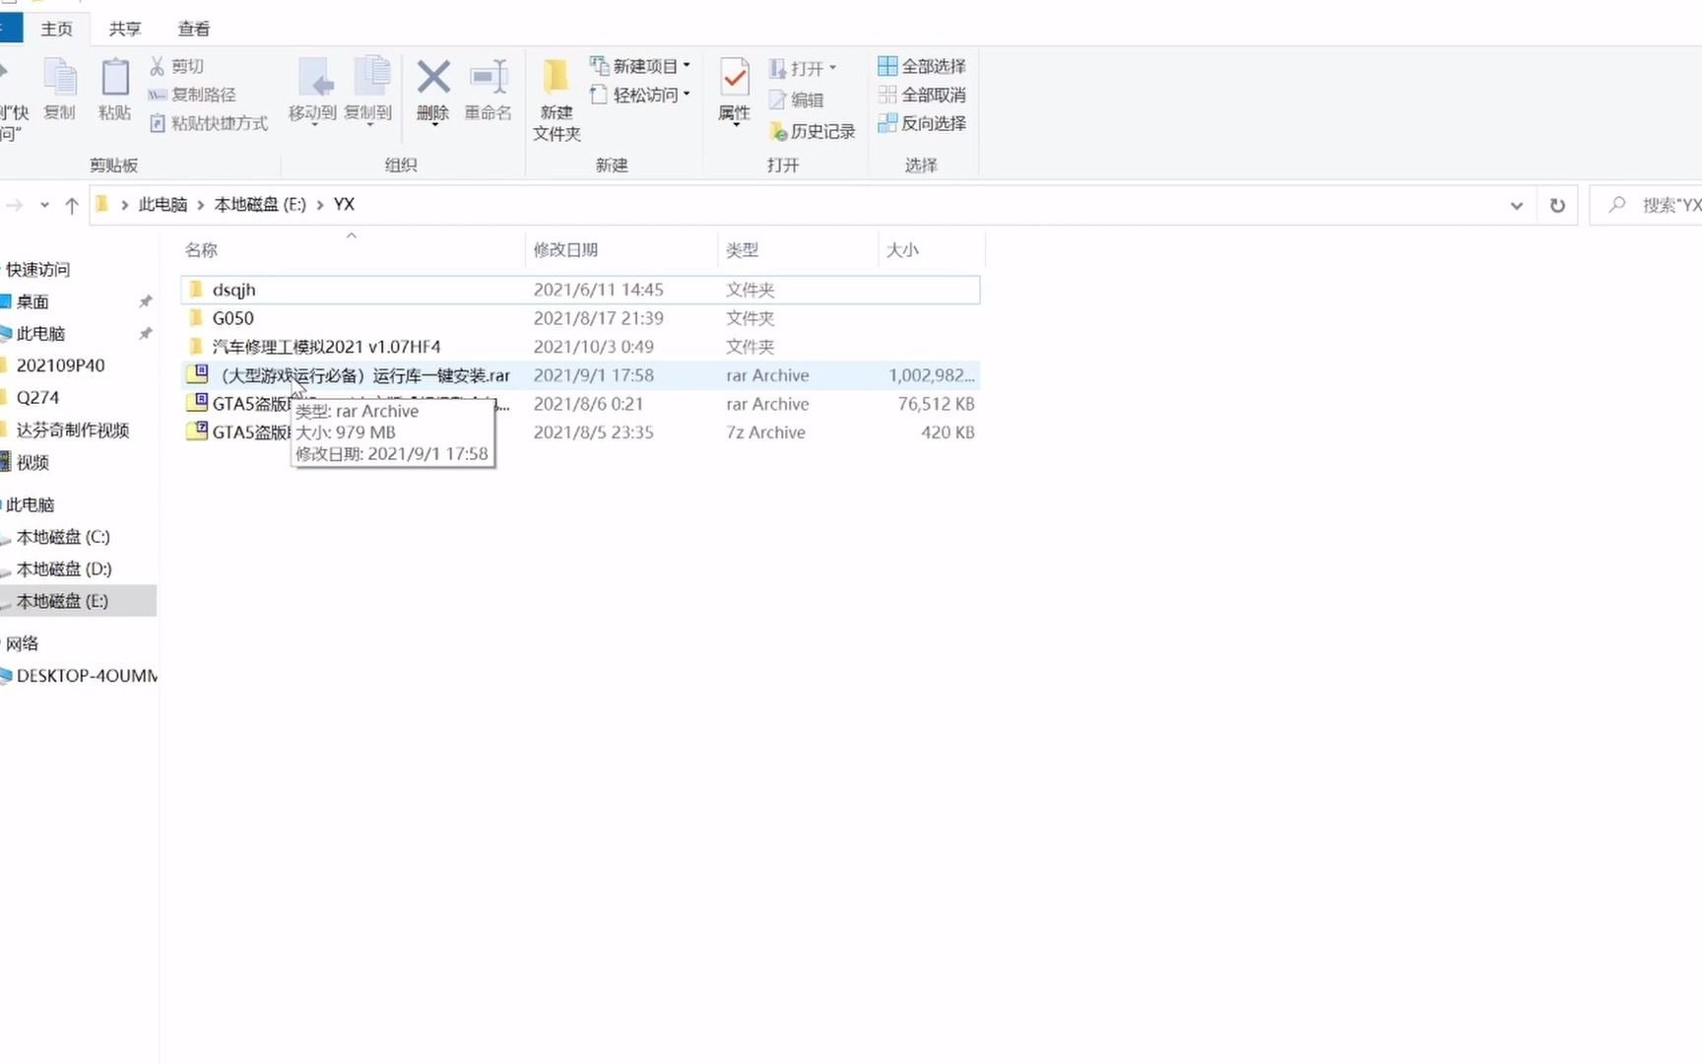Click the Up arrow navigation button
Screen dimensions: 1702x1064
click(x=72, y=205)
